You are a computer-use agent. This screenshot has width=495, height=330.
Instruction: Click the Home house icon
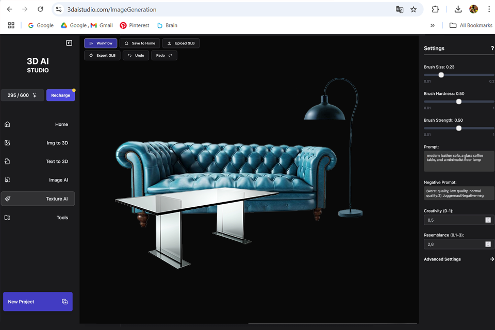tap(7, 124)
